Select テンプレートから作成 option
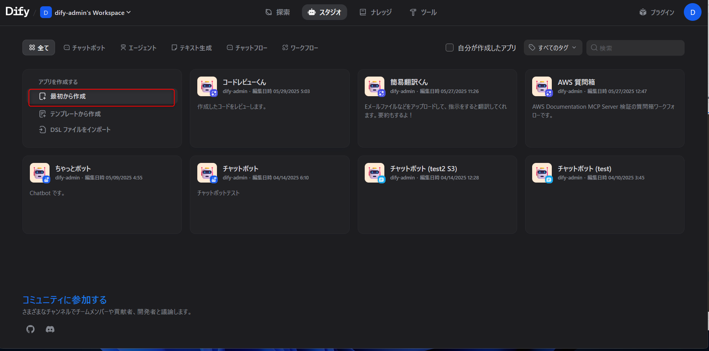Viewport: 709px width, 351px height. click(75, 114)
